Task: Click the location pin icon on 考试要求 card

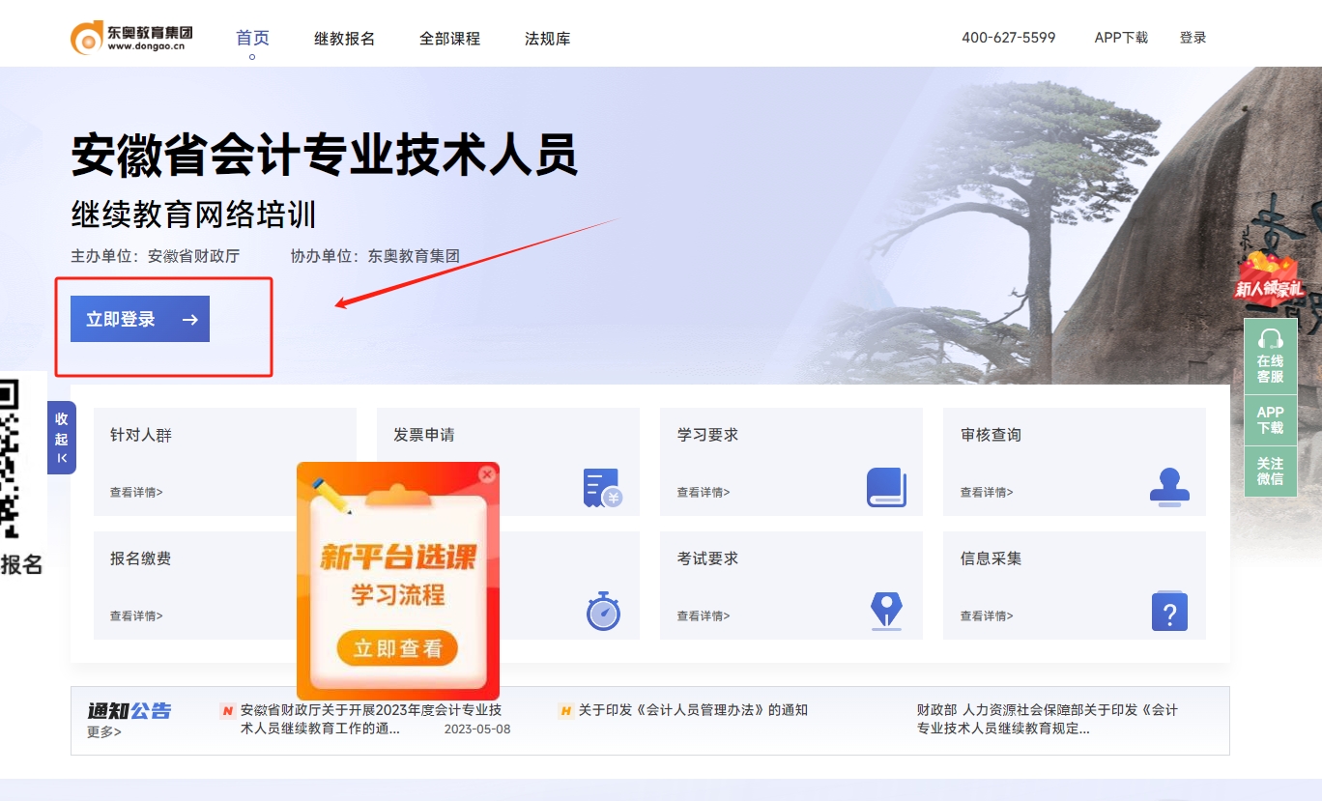Action: [x=884, y=611]
